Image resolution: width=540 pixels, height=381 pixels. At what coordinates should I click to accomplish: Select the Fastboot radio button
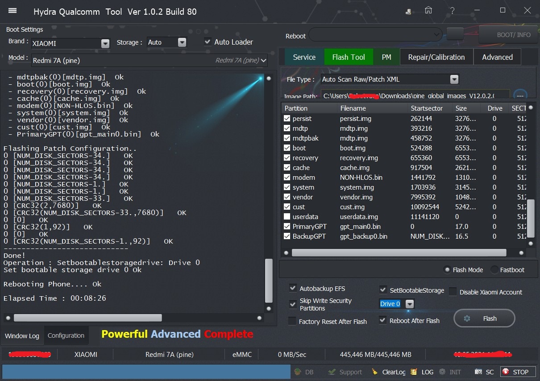[494, 269]
